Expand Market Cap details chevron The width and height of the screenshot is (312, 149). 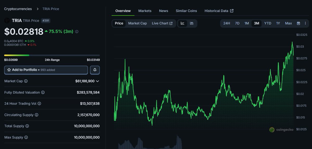coord(97,81)
